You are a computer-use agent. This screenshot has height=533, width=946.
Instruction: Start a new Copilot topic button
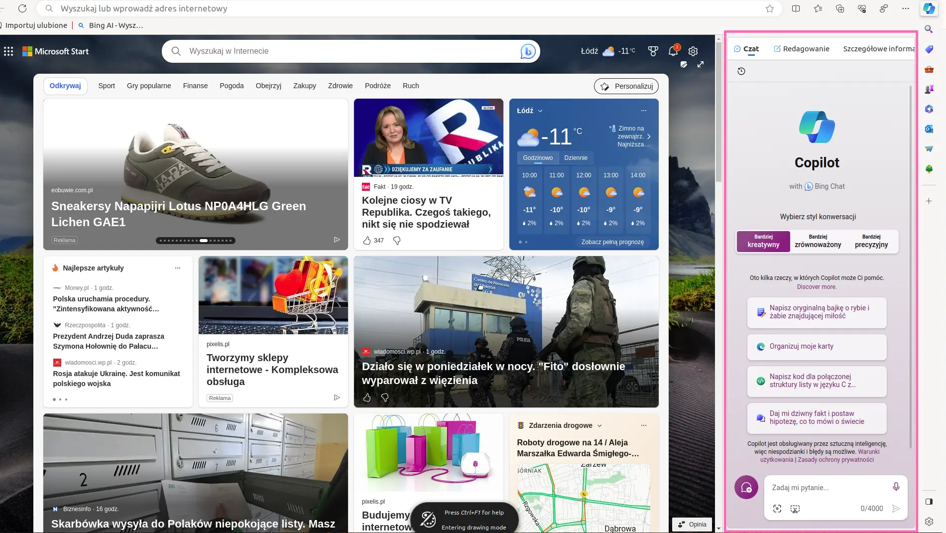coord(746,488)
